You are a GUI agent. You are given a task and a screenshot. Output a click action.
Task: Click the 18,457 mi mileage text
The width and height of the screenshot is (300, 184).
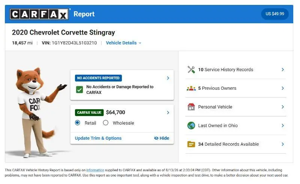click(22, 43)
